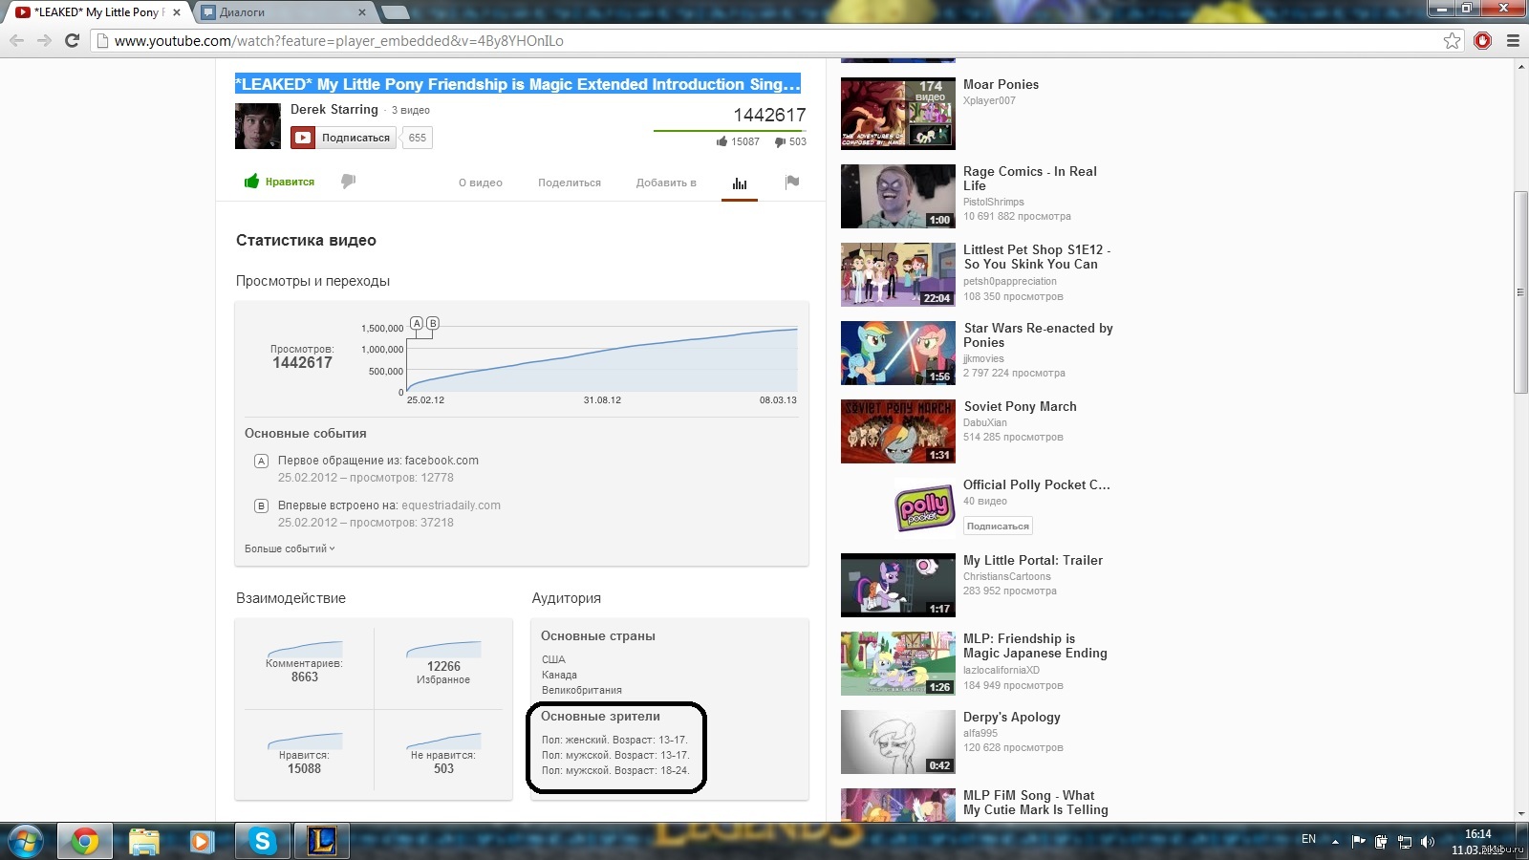Click the browser address bar
1529x860 pixels.
coord(764,41)
